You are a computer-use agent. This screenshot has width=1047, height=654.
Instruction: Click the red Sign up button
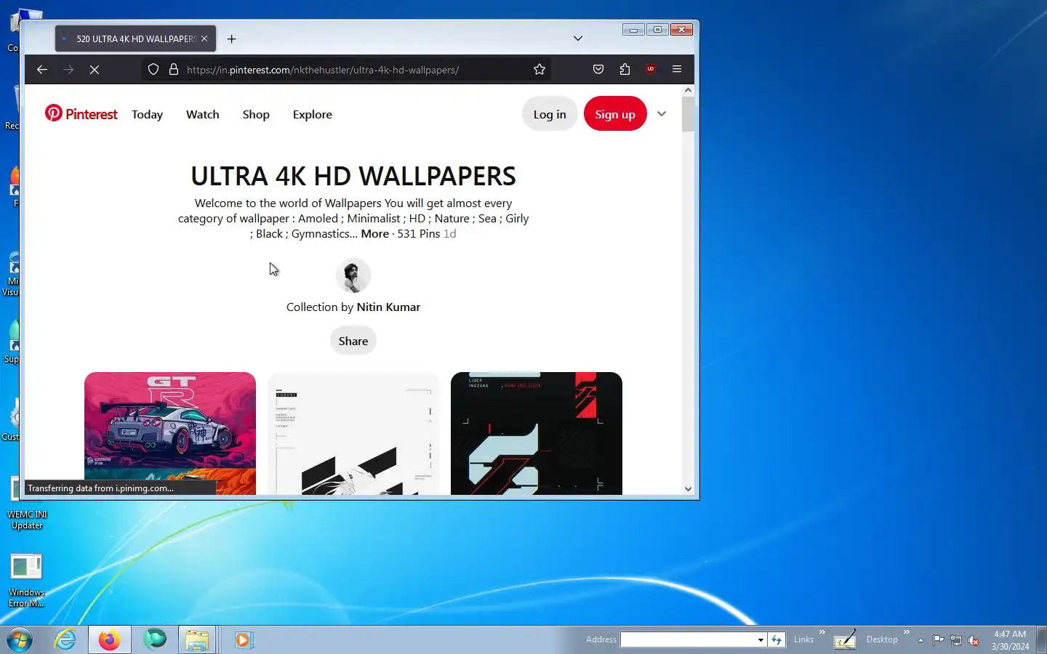coord(615,114)
